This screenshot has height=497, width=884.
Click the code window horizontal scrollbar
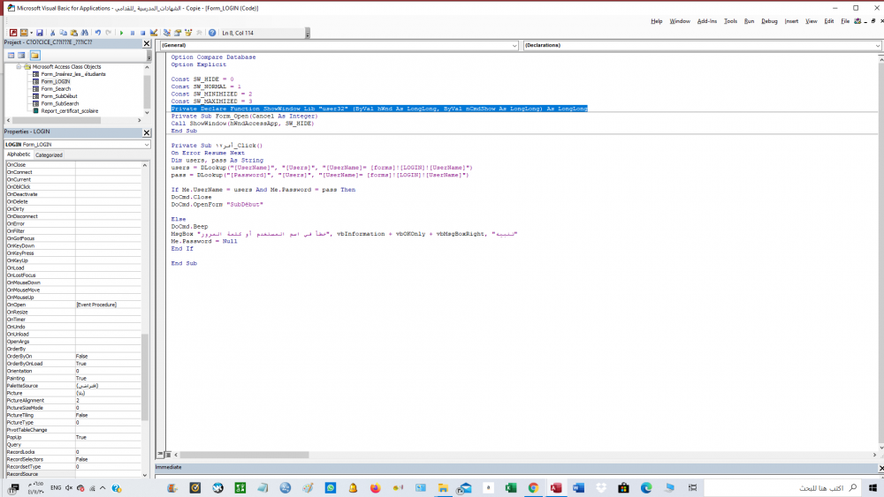pyautogui.click(x=244, y=455)
